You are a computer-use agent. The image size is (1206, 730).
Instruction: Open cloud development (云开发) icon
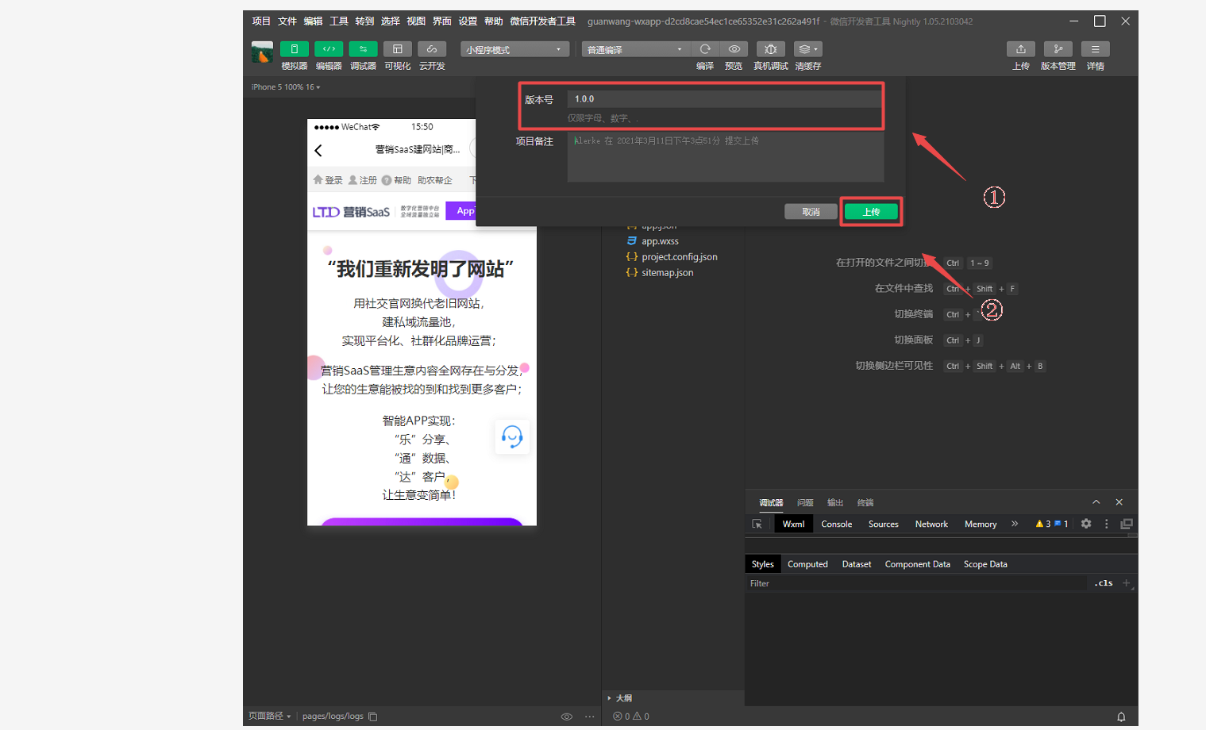tap(432, 49)
